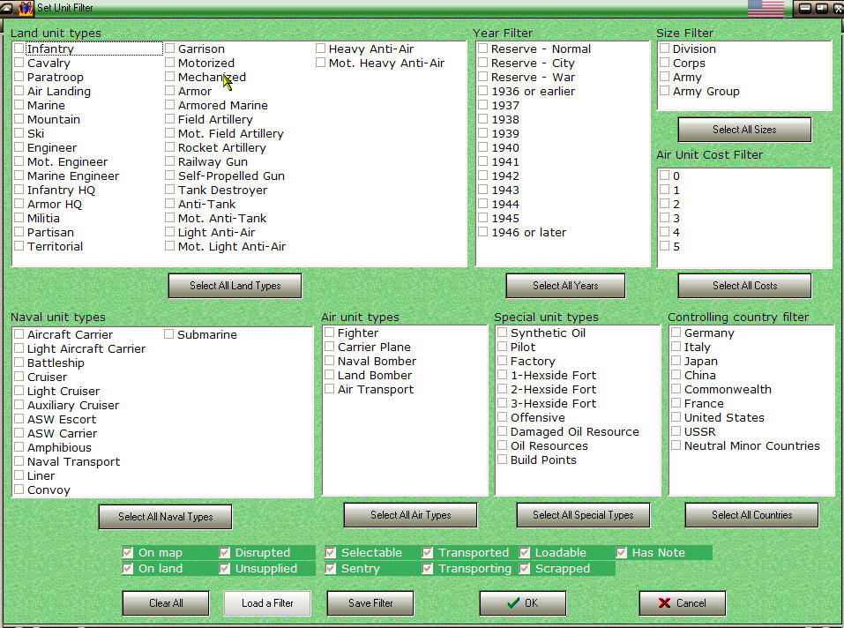Select the 1941 year checkbox

(483, 161)
